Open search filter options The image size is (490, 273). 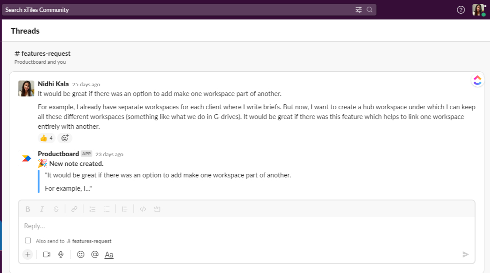(359, 10)
